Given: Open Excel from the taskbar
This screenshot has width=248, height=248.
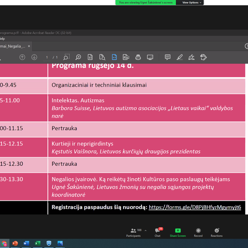Looking at the screenshot, I should 38,243.
